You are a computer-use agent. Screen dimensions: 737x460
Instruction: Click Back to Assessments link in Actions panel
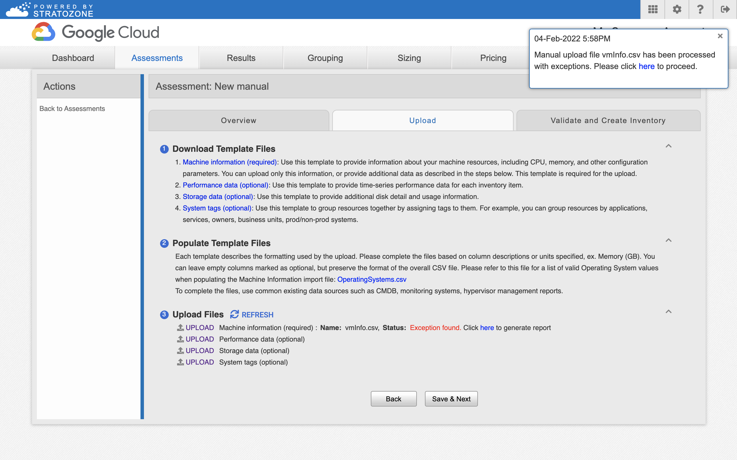[x=72, y=109]
